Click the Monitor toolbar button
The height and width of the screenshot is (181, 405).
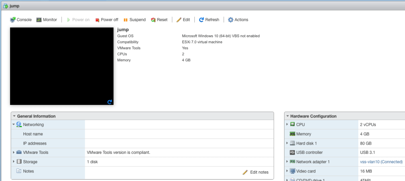47,19
